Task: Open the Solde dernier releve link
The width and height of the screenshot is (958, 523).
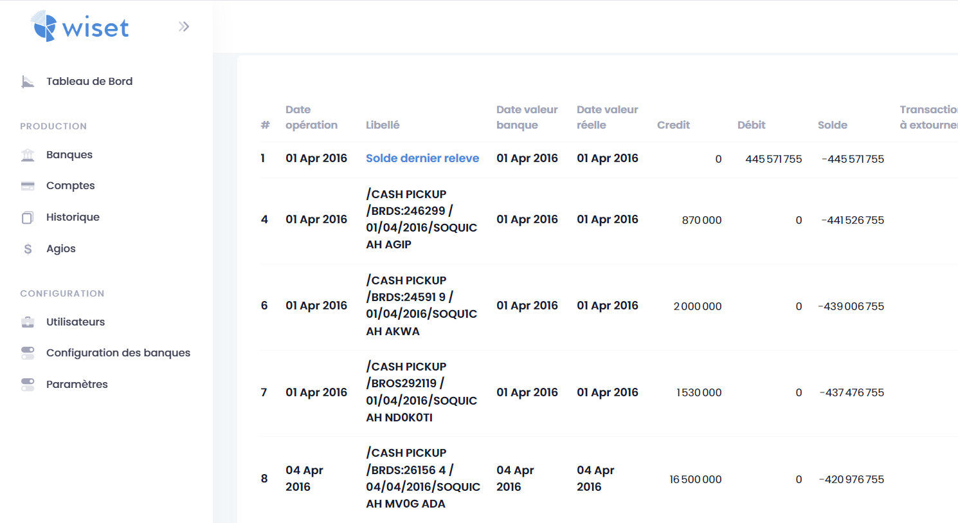Action: 422,158
